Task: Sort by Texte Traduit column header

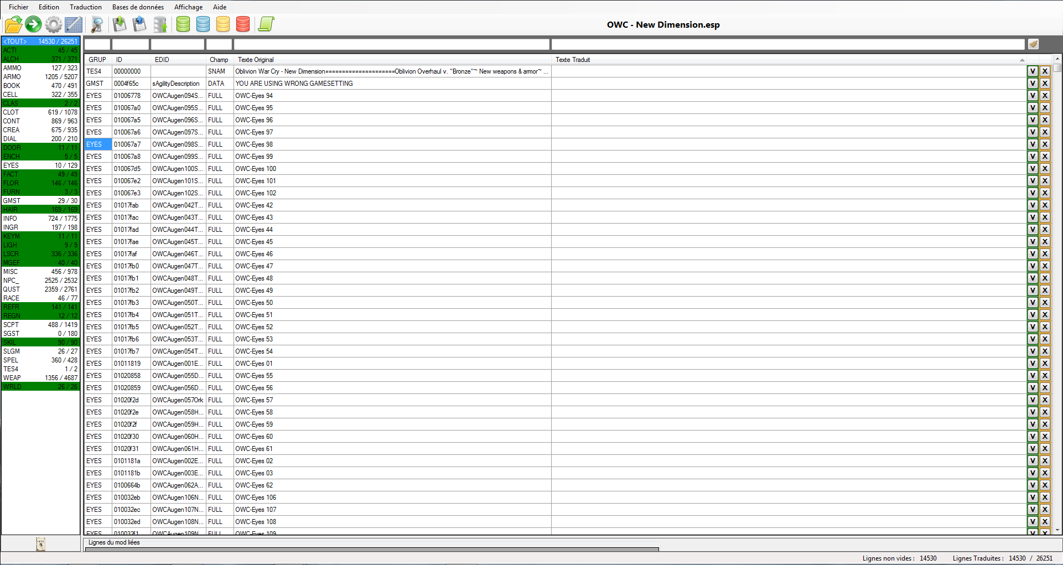Action: click(x=789, y=60)
